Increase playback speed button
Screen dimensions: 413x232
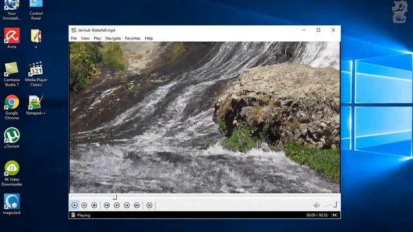(126, 205)
